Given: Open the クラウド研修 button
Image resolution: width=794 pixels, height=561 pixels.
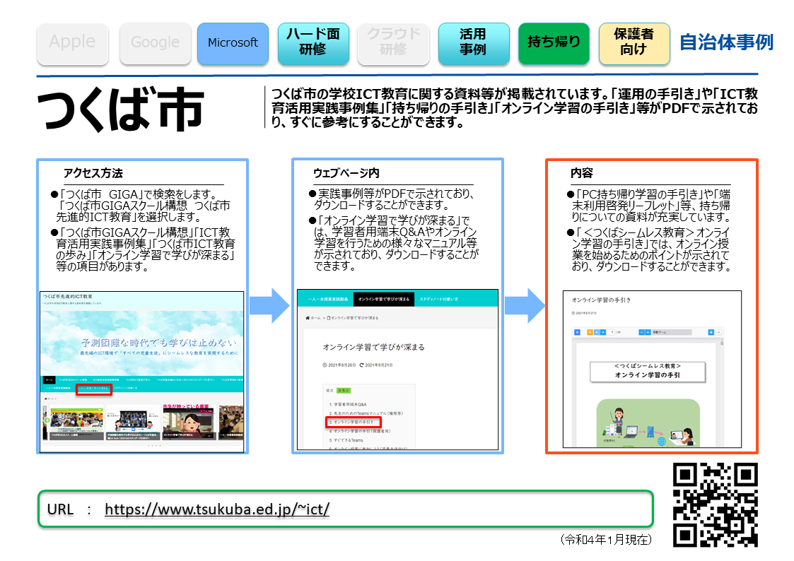Looking at the screenshot, I should pyautogui.click(x=393, y=44).
